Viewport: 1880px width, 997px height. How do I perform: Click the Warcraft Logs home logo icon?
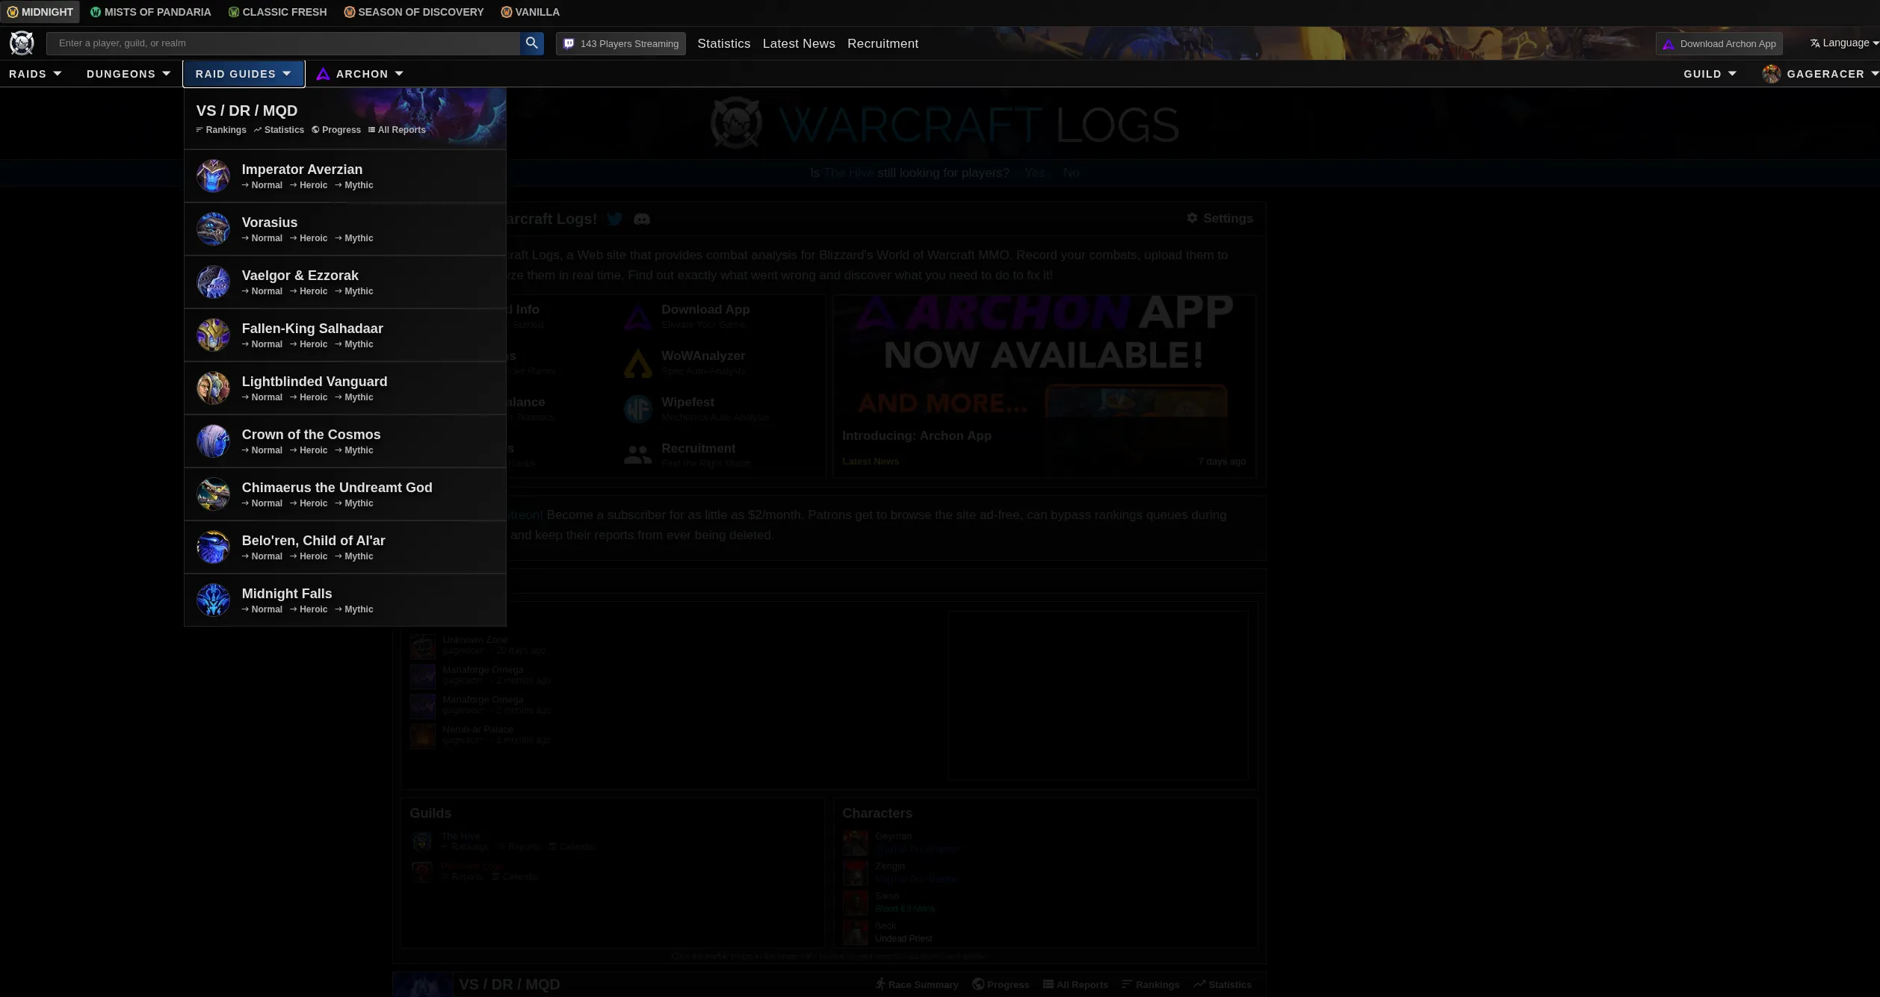pos(22,43)
